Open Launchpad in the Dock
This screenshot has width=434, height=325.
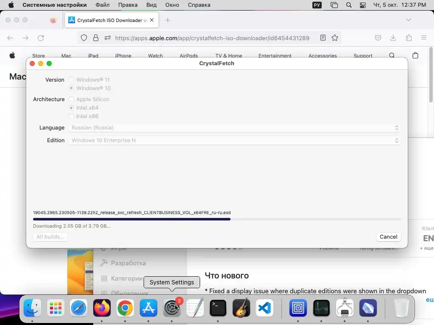[56, 308]
